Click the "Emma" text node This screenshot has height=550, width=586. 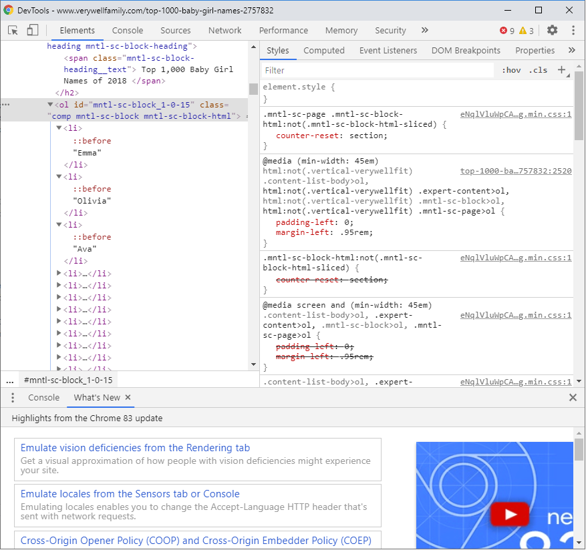tap(87, 153)
